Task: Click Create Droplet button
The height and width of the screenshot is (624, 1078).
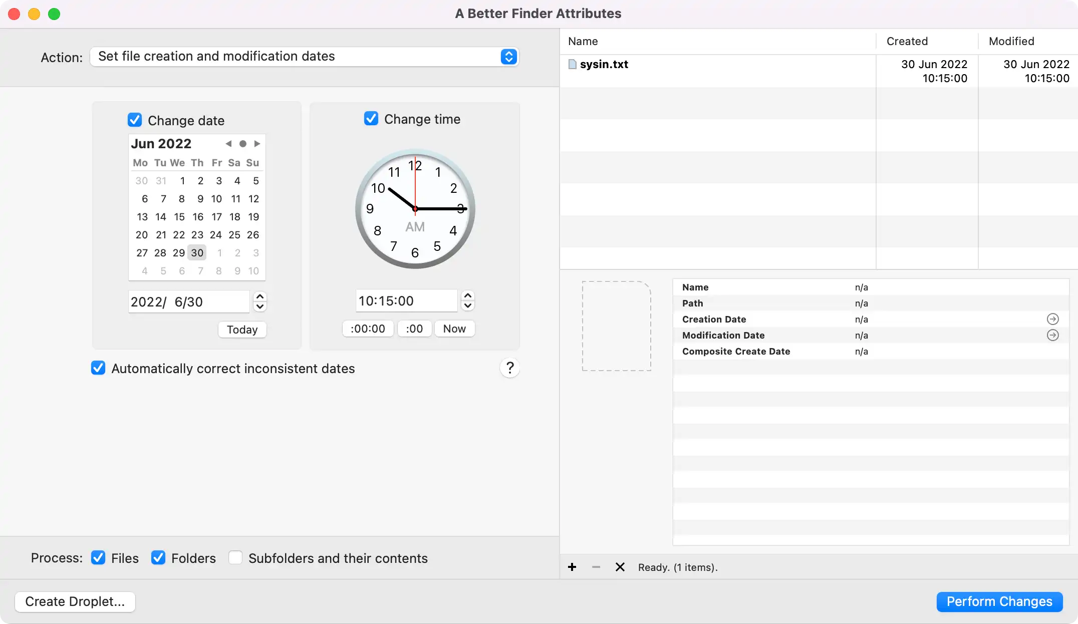Action: coord(75,601)
